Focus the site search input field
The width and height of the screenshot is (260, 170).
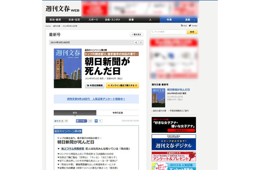(x=168, y=32)
